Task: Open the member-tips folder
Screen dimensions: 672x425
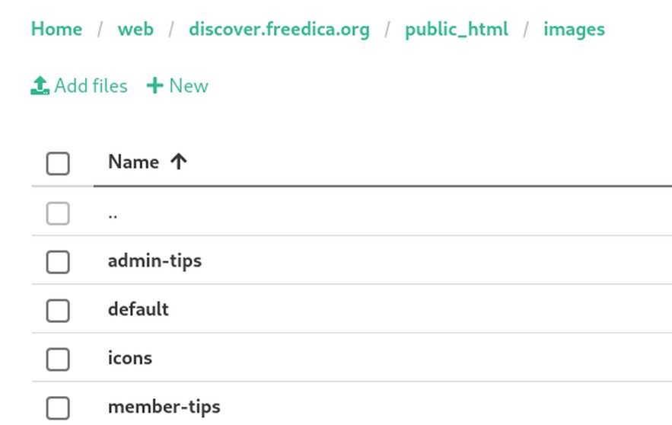Action: tap(164, 407)
